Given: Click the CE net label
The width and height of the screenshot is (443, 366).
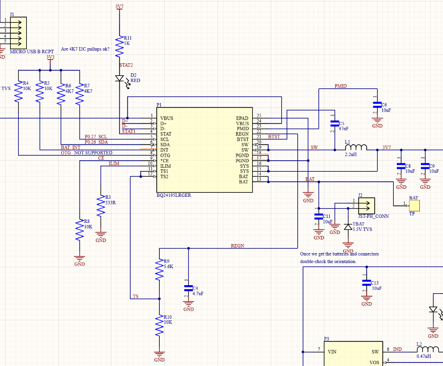Looking at the screenshot, I should click(101, 158).
